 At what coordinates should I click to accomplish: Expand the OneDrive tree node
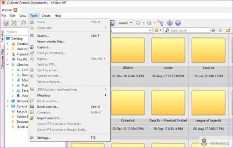pos(8,49)
